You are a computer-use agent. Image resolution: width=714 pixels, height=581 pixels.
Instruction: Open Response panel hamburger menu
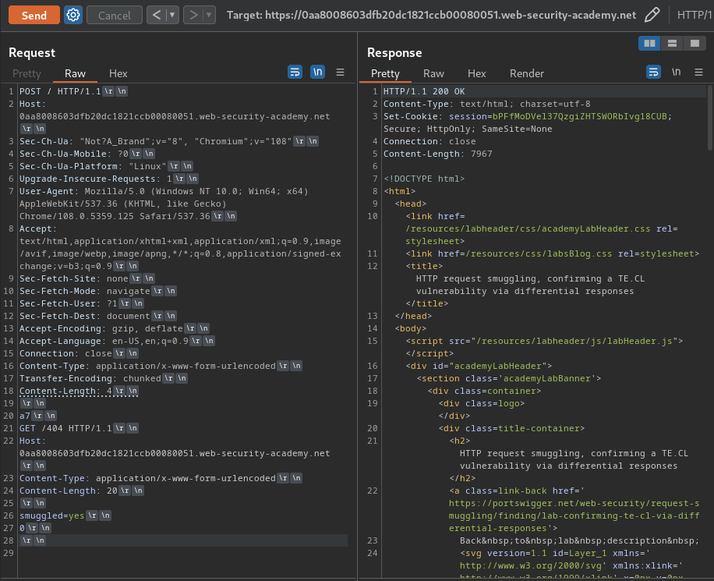(699, 72)
